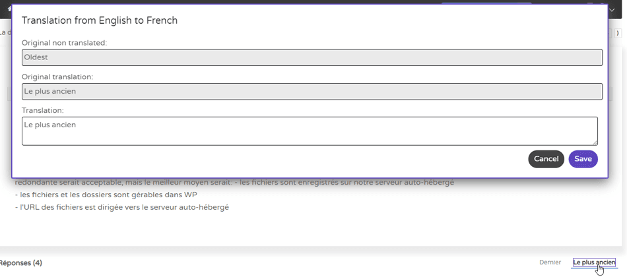This screenshot has height=277, width=627.
Task: Click the 'Original non translated:' label
Action: point(64,43)
